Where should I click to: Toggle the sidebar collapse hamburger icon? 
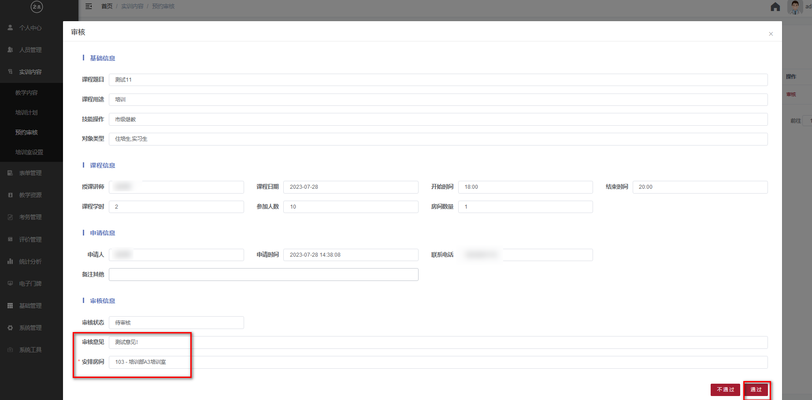[x=89, y=6]
